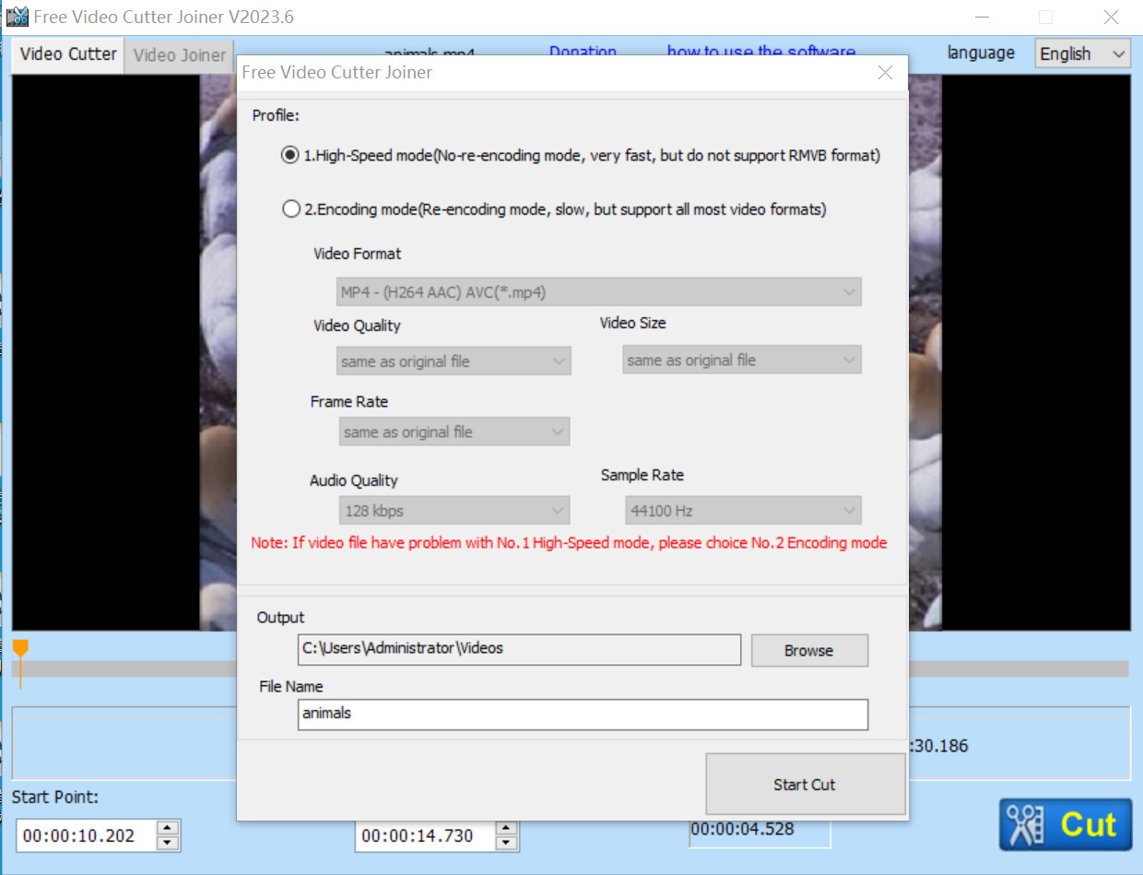Decrease Start Point time with down arrow
Image resolution: width=1143 pixels, height=875 pixels.
click(x=168, y=843)
